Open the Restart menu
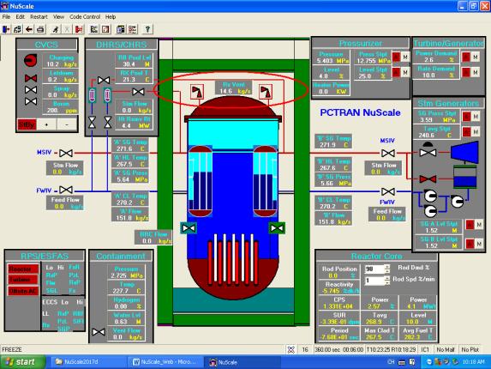 tap(39, 16)
